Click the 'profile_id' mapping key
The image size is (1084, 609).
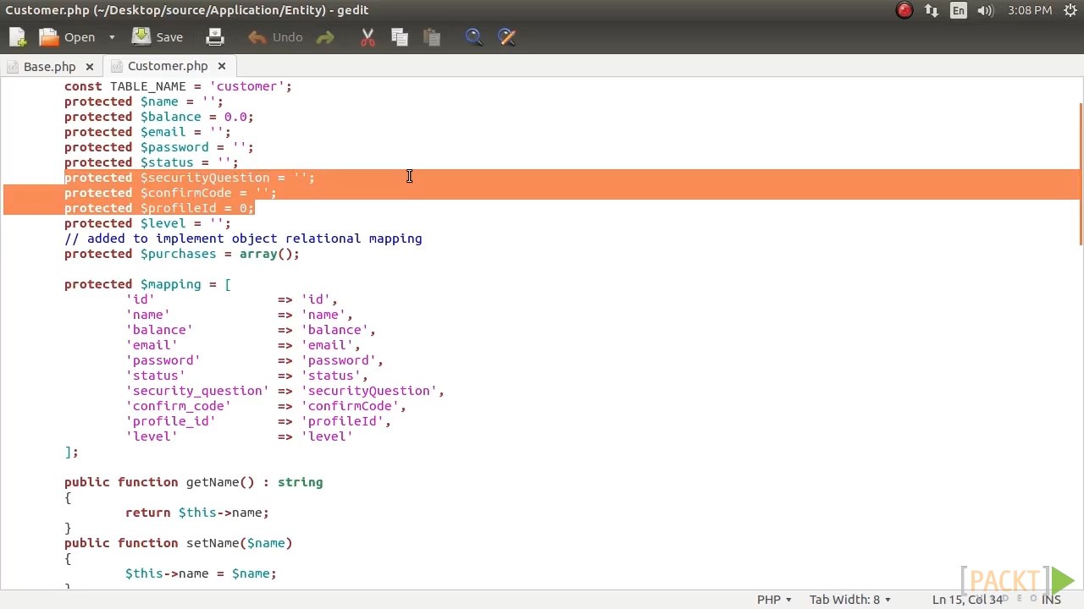pos(170,421)
